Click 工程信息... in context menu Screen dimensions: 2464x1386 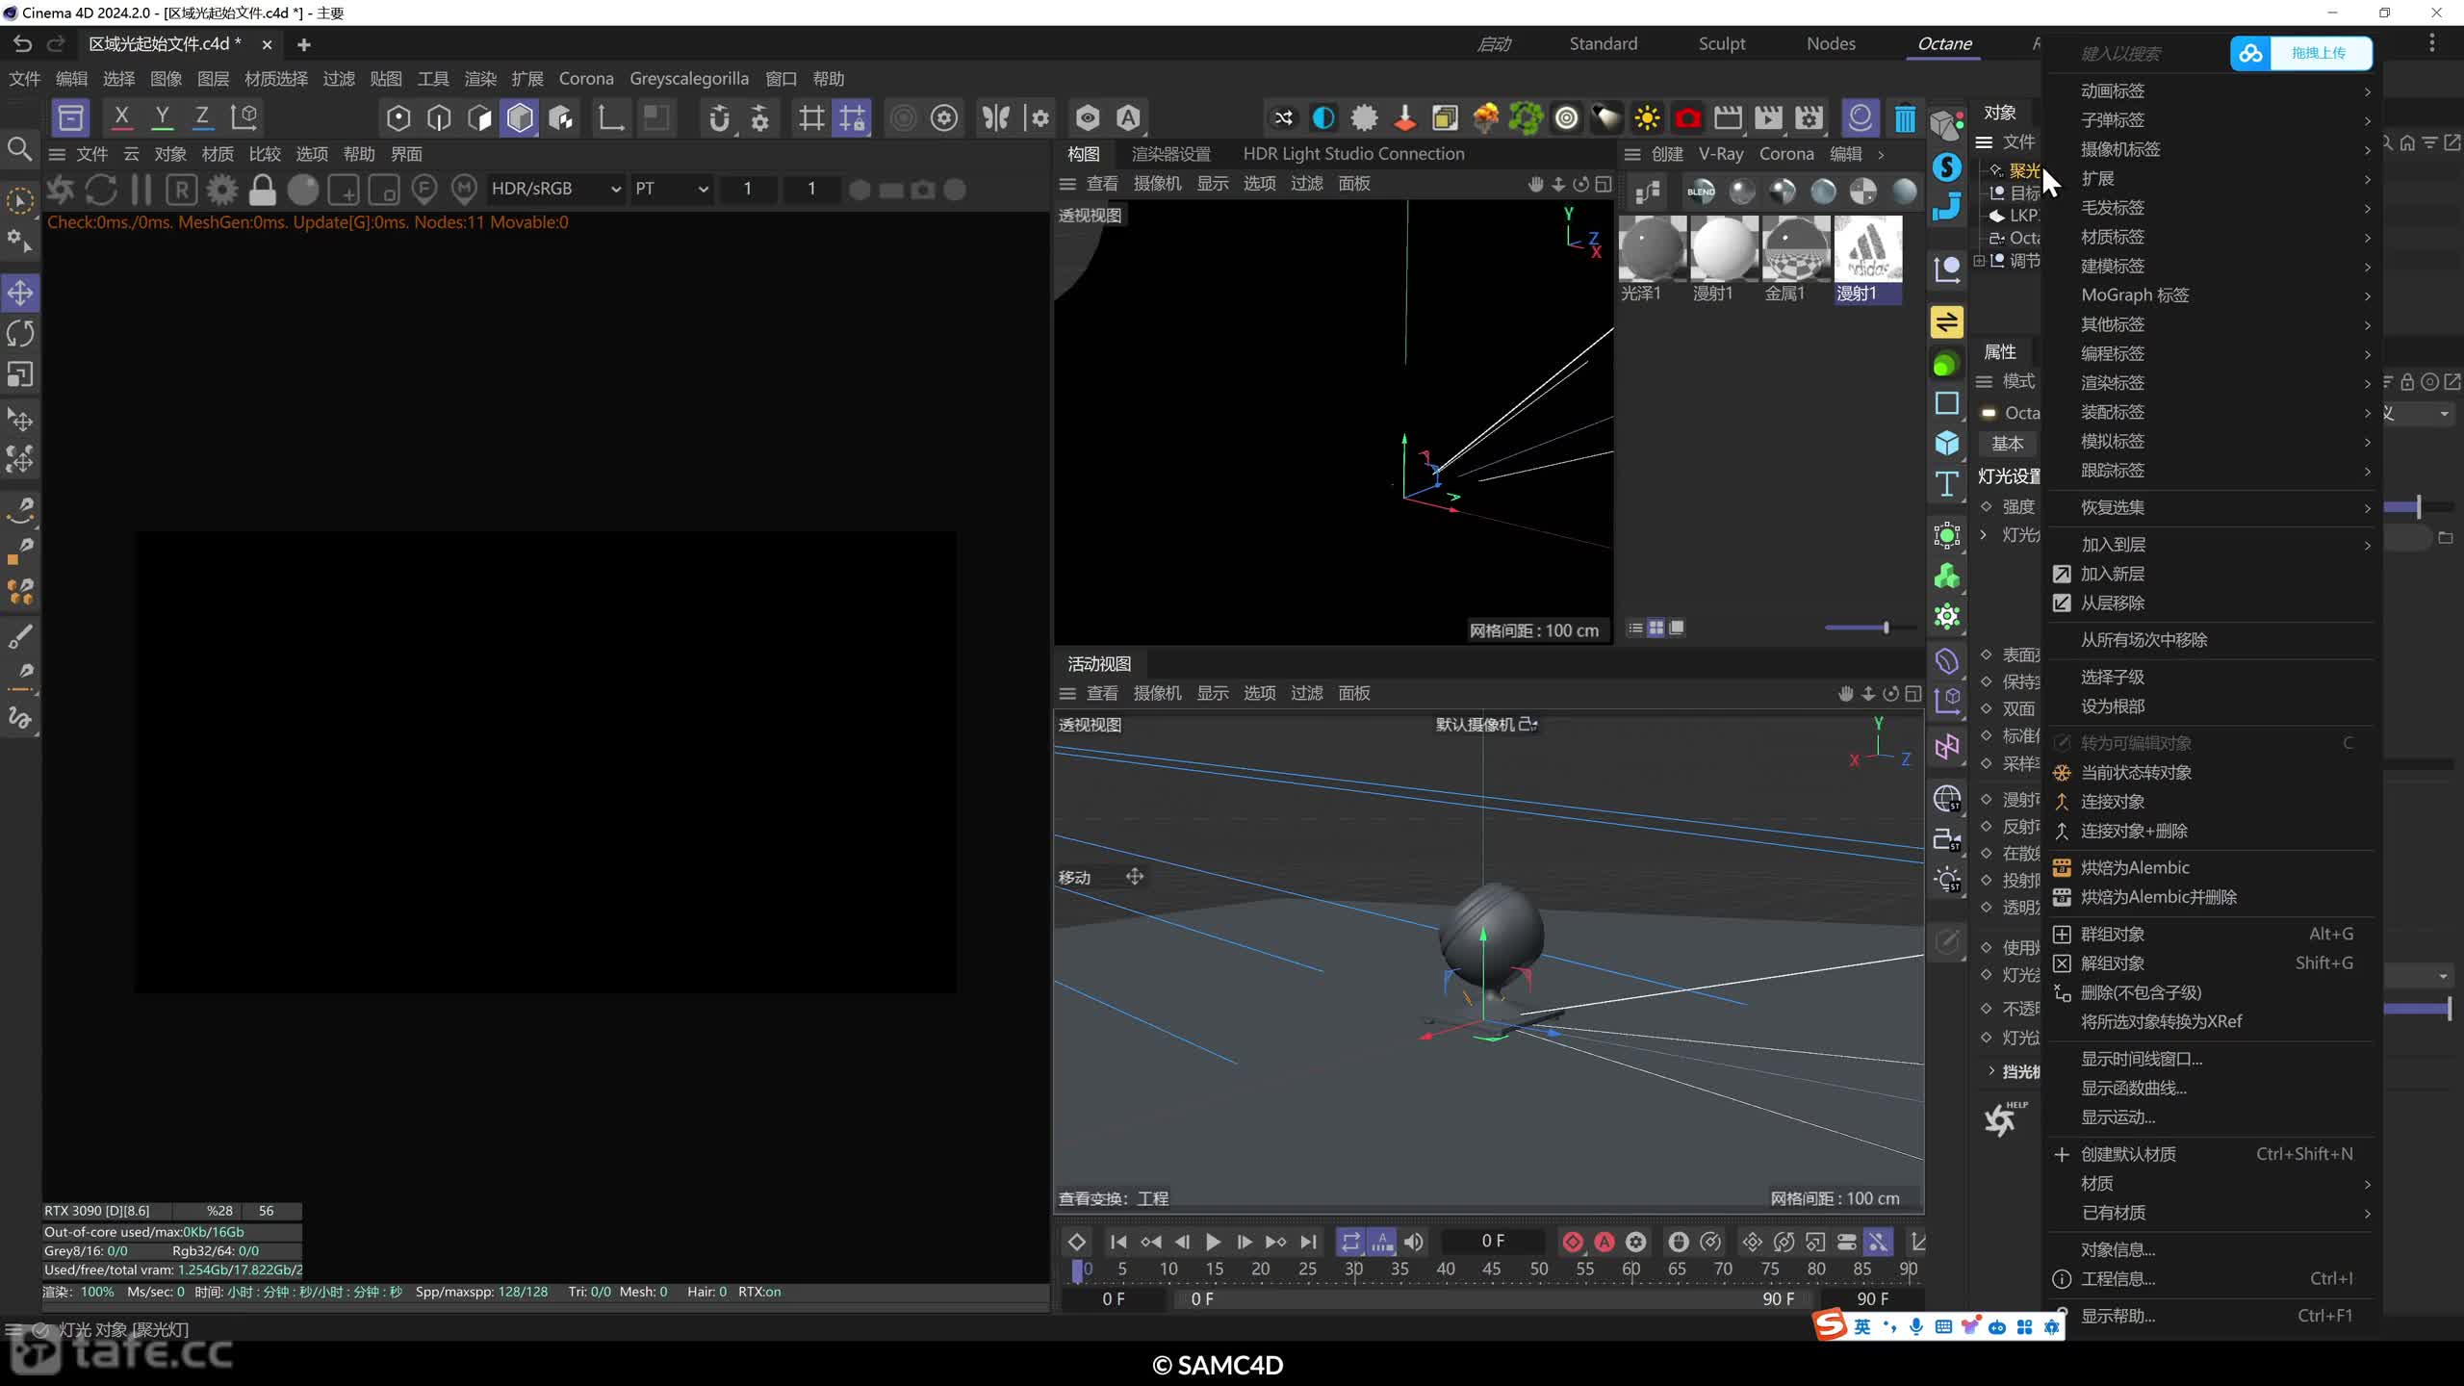(x=2211, y=1278)
